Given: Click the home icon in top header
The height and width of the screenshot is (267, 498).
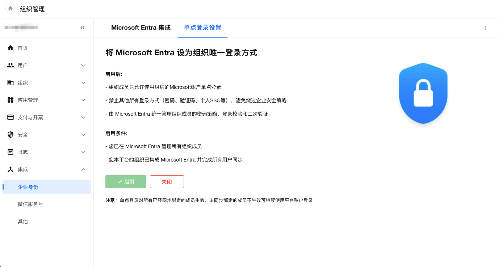Looking at the screenshot, I should click(x=11, y=9).
